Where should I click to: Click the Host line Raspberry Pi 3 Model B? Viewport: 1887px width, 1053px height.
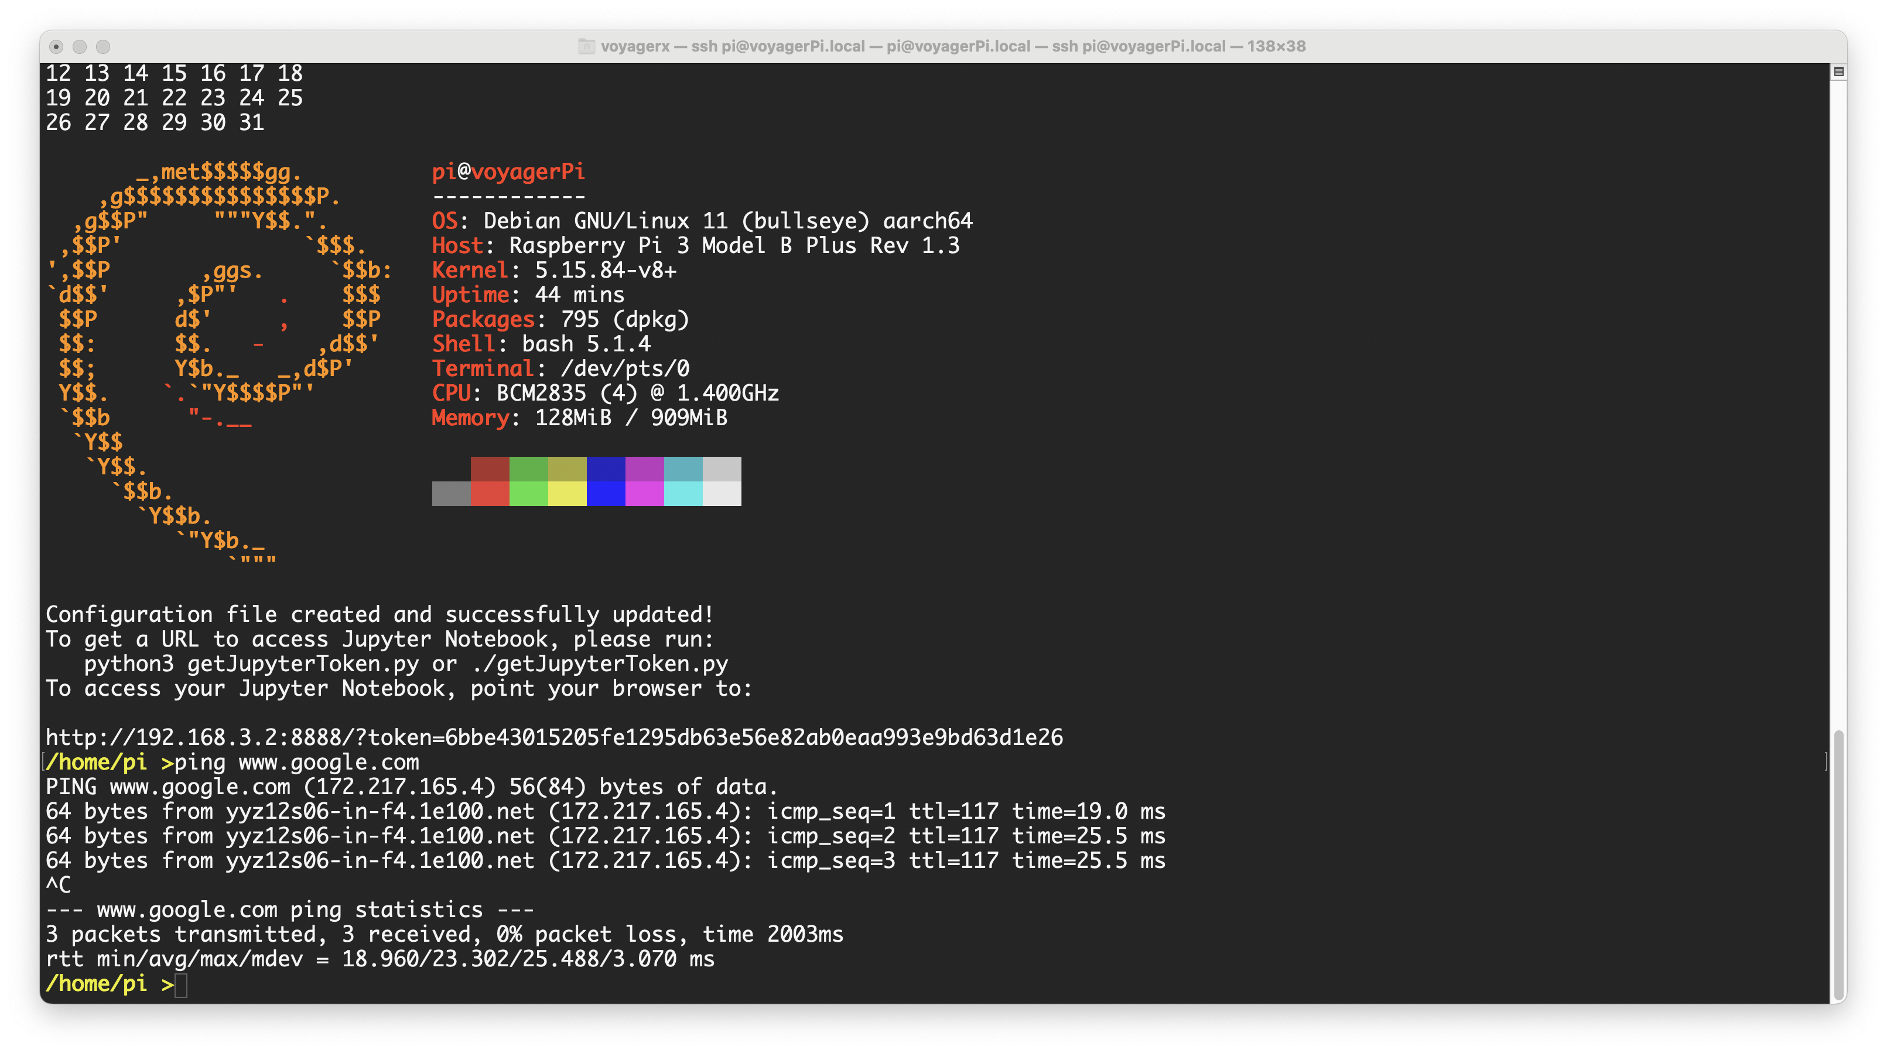pos(695,245)
